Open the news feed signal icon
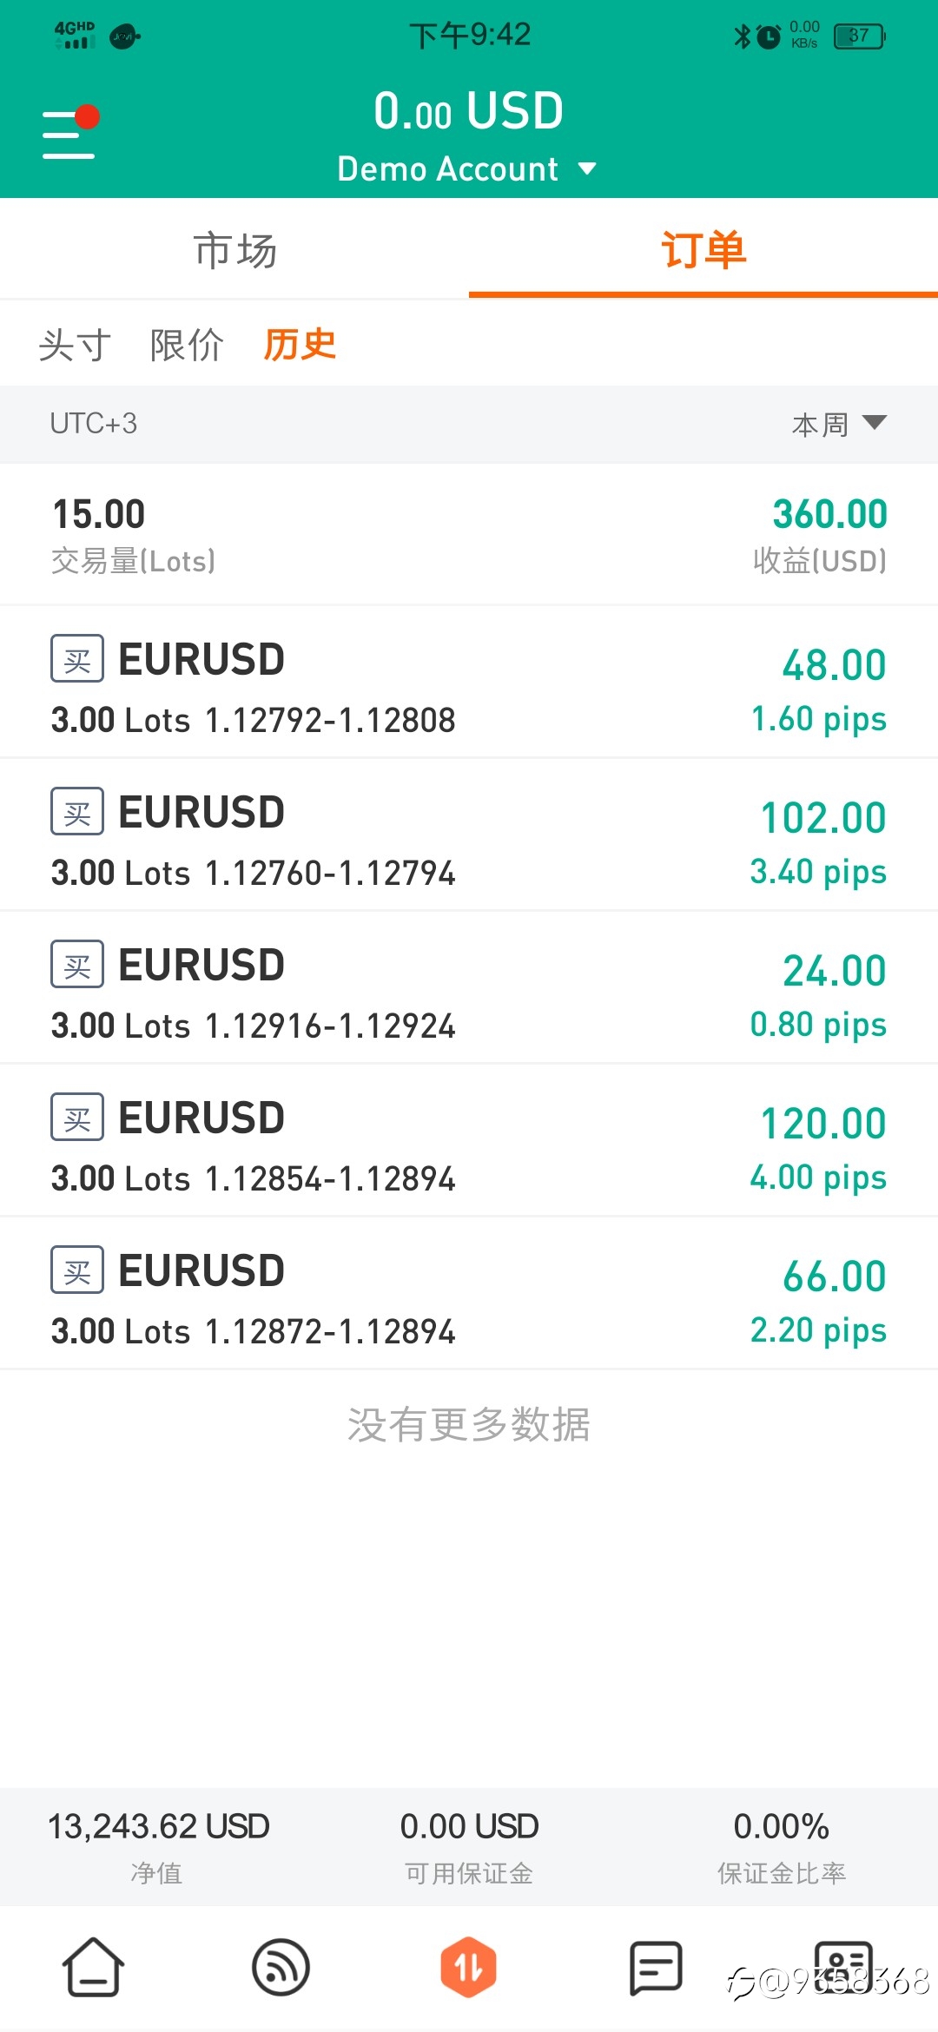Image resolution: width=938 pixels, height=2032 pixels. click(x=281, y=1967)
